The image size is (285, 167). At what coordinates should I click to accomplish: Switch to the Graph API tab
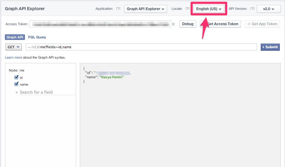(15, 37)
